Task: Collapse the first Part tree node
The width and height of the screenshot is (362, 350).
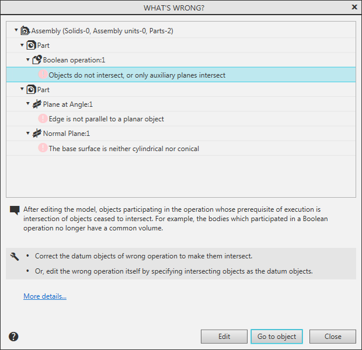Action: click(22, 45)
